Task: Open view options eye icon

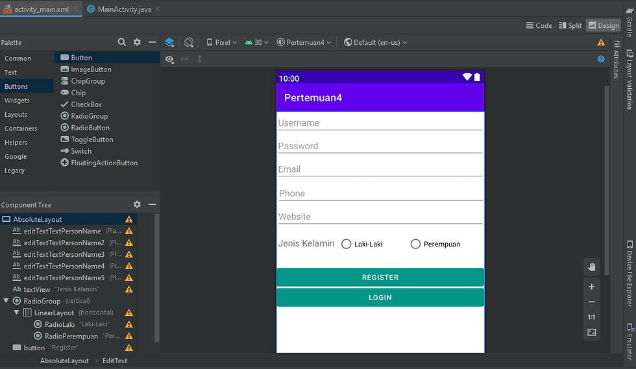Action: coord(169,59)
